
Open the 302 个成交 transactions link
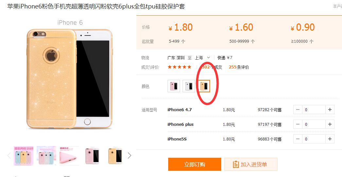point(212,67)
